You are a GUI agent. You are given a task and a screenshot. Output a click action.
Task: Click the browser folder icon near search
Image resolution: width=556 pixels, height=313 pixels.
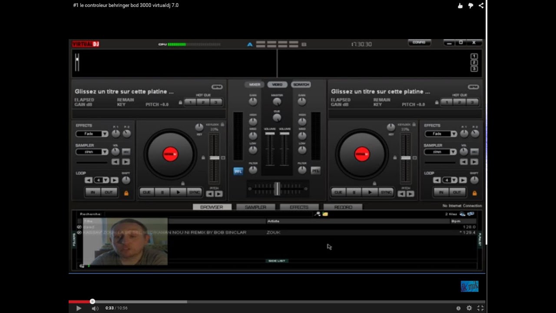point(325,214)
